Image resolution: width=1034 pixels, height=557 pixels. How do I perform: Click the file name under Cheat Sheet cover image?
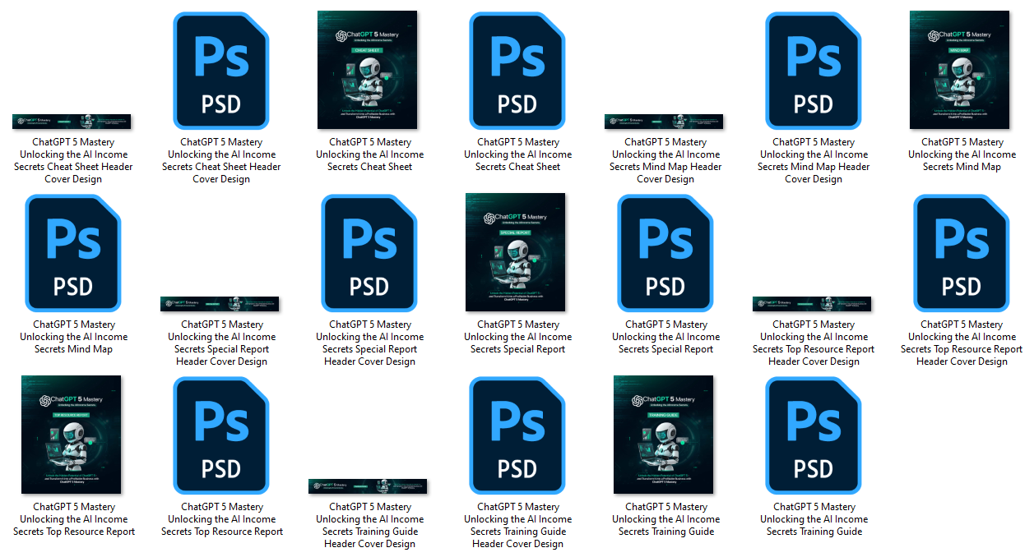pos(370,154)
